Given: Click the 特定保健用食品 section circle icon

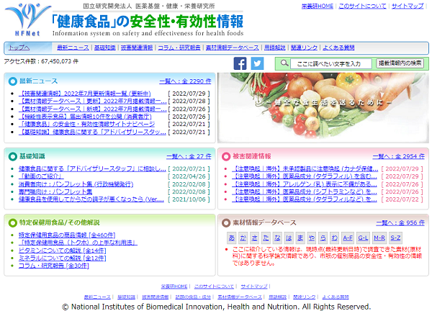Looking at the screenshot, I should click(x=13, y=222).
